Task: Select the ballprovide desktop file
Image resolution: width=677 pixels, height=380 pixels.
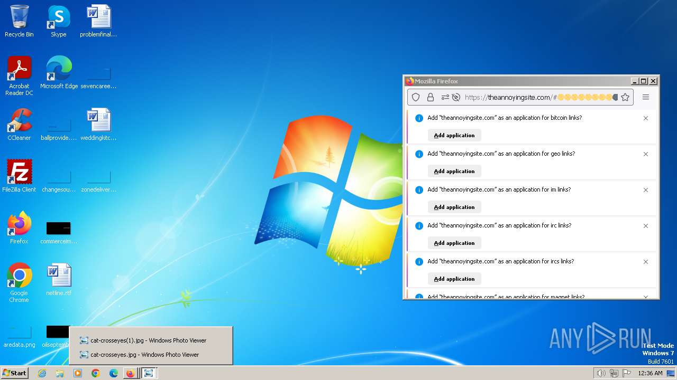Action: pyautogui.click(x=59, y=130)
